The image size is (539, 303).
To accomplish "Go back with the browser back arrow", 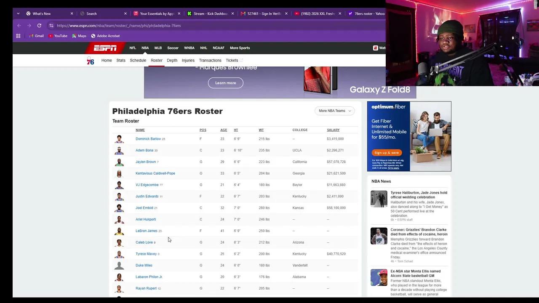I will click(19, 26).
